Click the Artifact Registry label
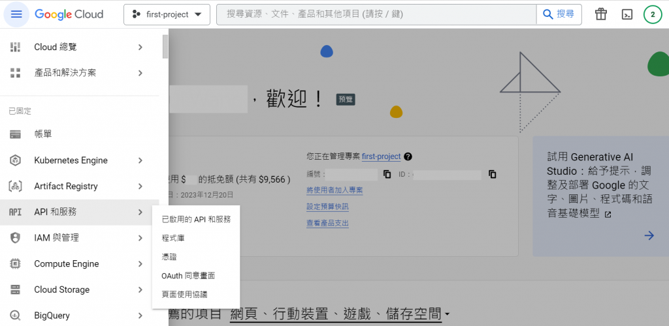Viewport: 669px width, 326px height. [66, 186]
